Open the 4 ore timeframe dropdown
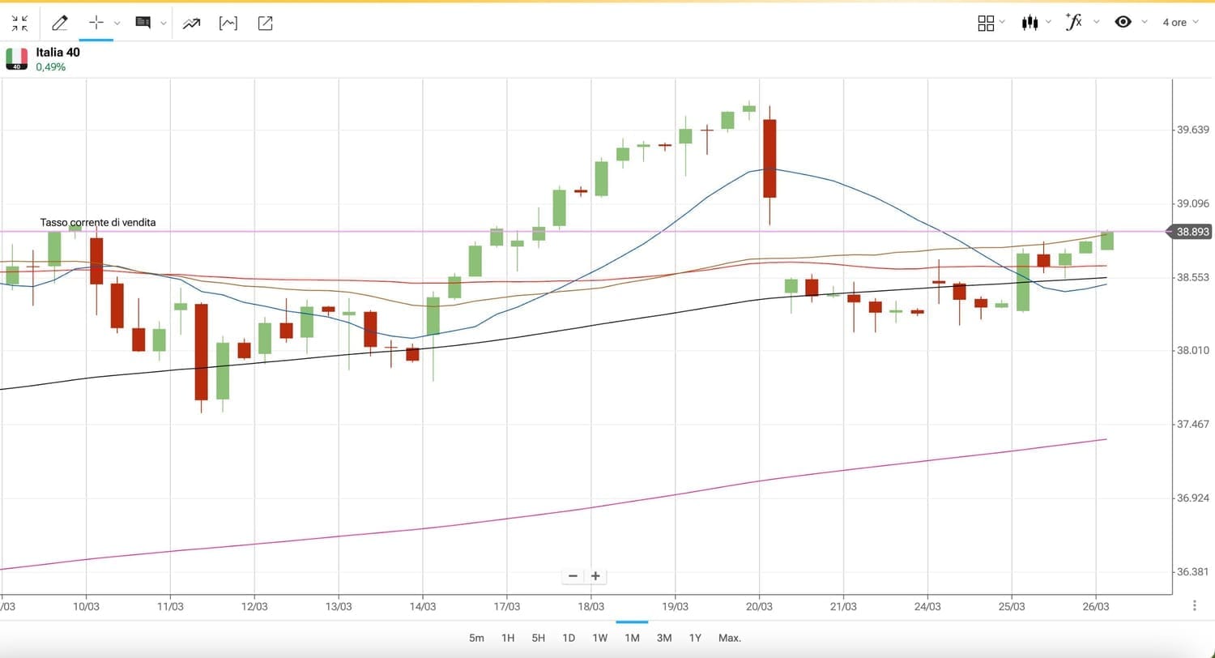The image size is (1215, 658). pos(1180,22)
